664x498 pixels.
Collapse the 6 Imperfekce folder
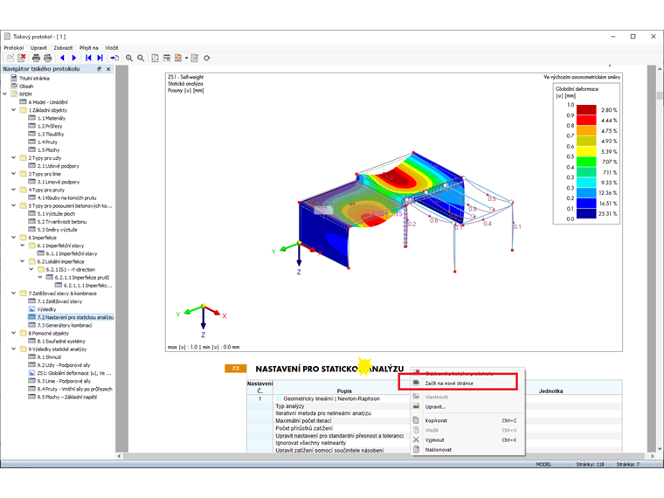coord(14,238)
